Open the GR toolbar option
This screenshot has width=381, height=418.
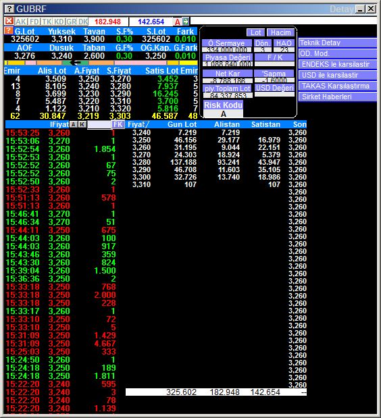coord(71,22)
